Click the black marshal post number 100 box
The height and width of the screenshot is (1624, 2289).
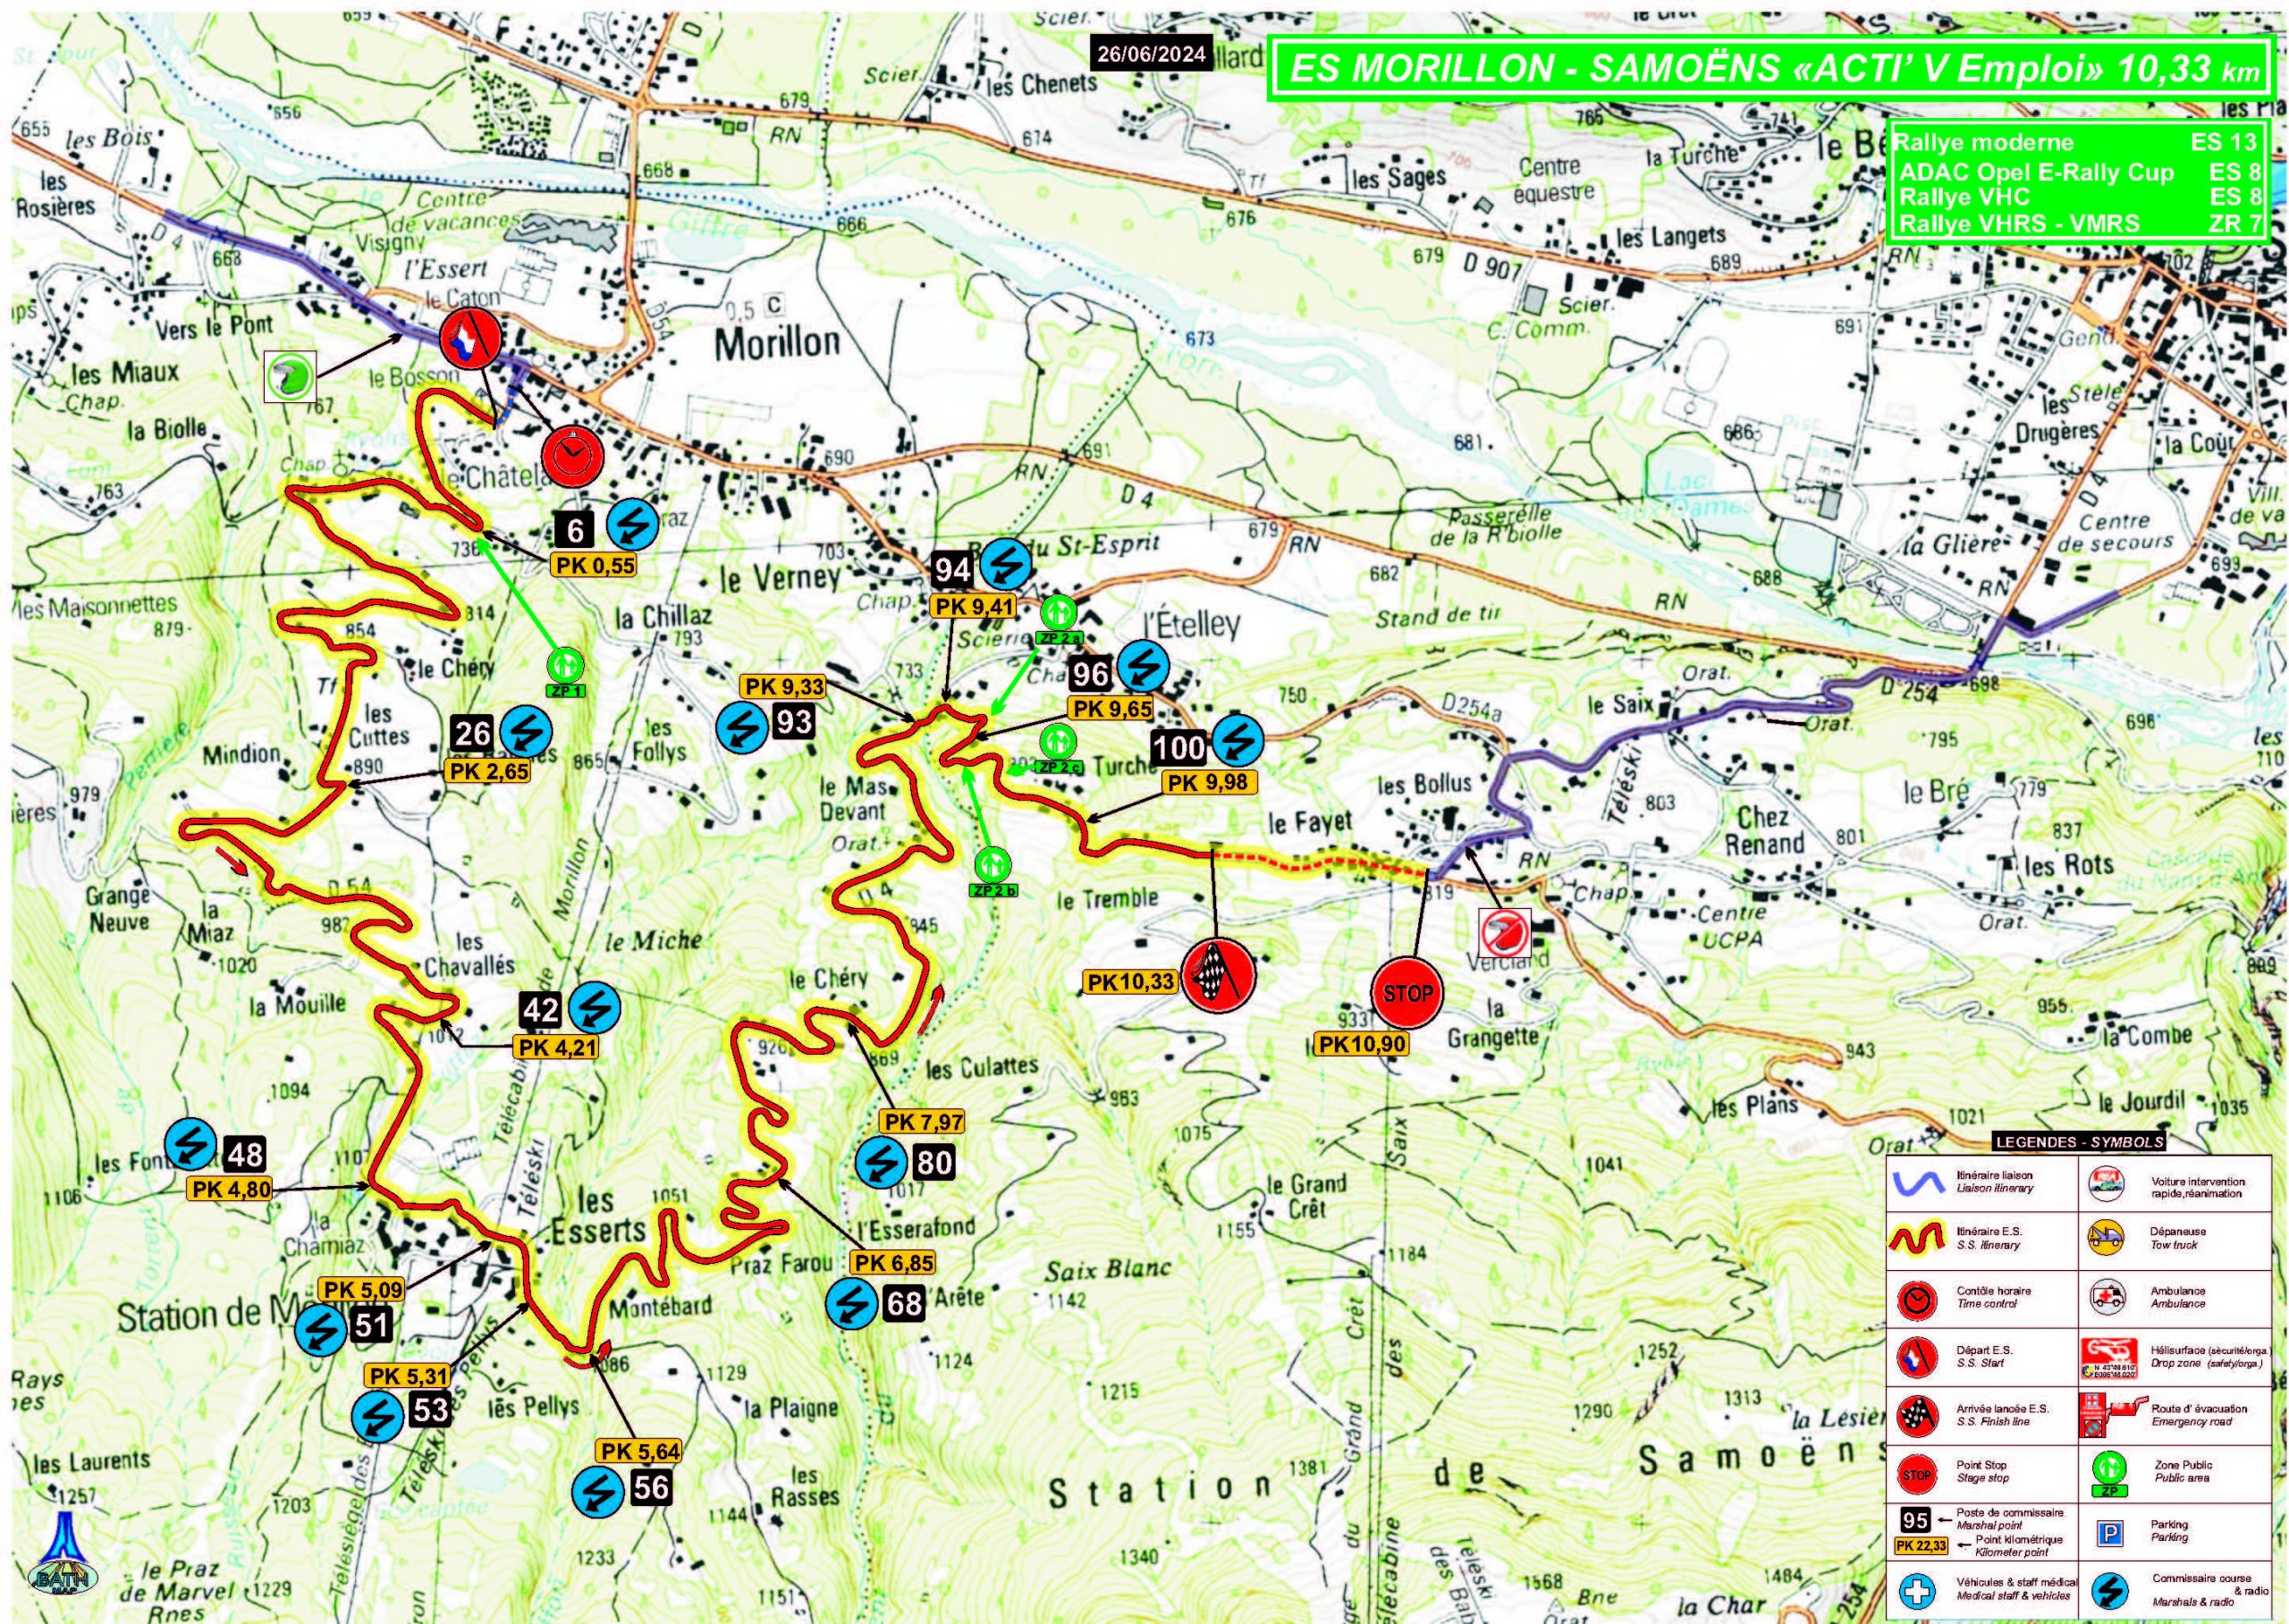click(x=1178, y=747)
